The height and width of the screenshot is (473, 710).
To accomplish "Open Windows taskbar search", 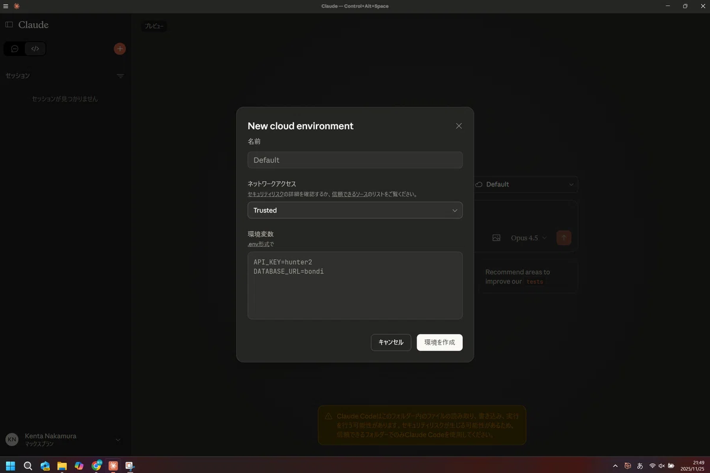I will click(28, 465).
